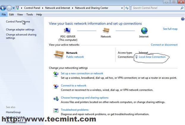This screenshot has width=185, height=125.
Task: Click the Control Panel address bar icon
Action: [x=18, y=8]
